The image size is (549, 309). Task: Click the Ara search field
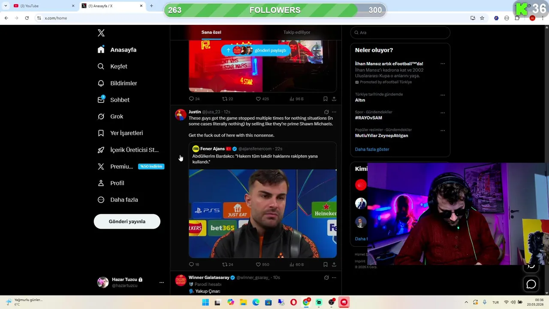point(400,33)
